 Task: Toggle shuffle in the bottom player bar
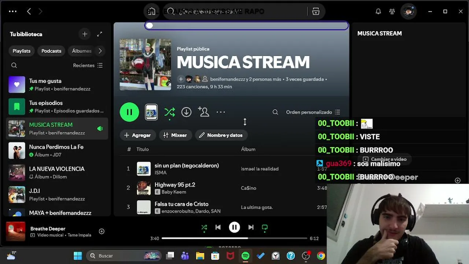(204, 228)
